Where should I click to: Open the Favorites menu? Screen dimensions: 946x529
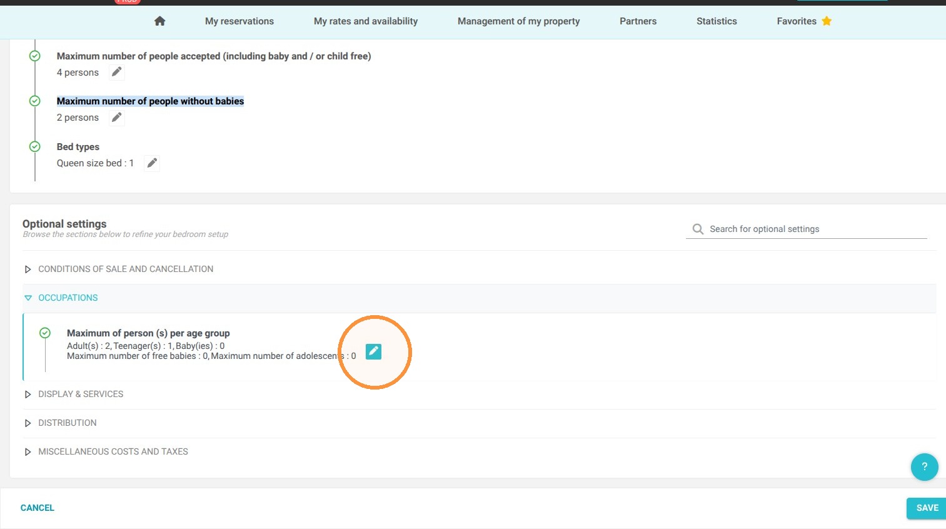(797, 21)
